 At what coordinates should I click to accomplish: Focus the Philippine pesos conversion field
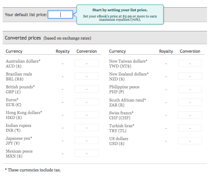pyautogui.click(x=190, y=89)
